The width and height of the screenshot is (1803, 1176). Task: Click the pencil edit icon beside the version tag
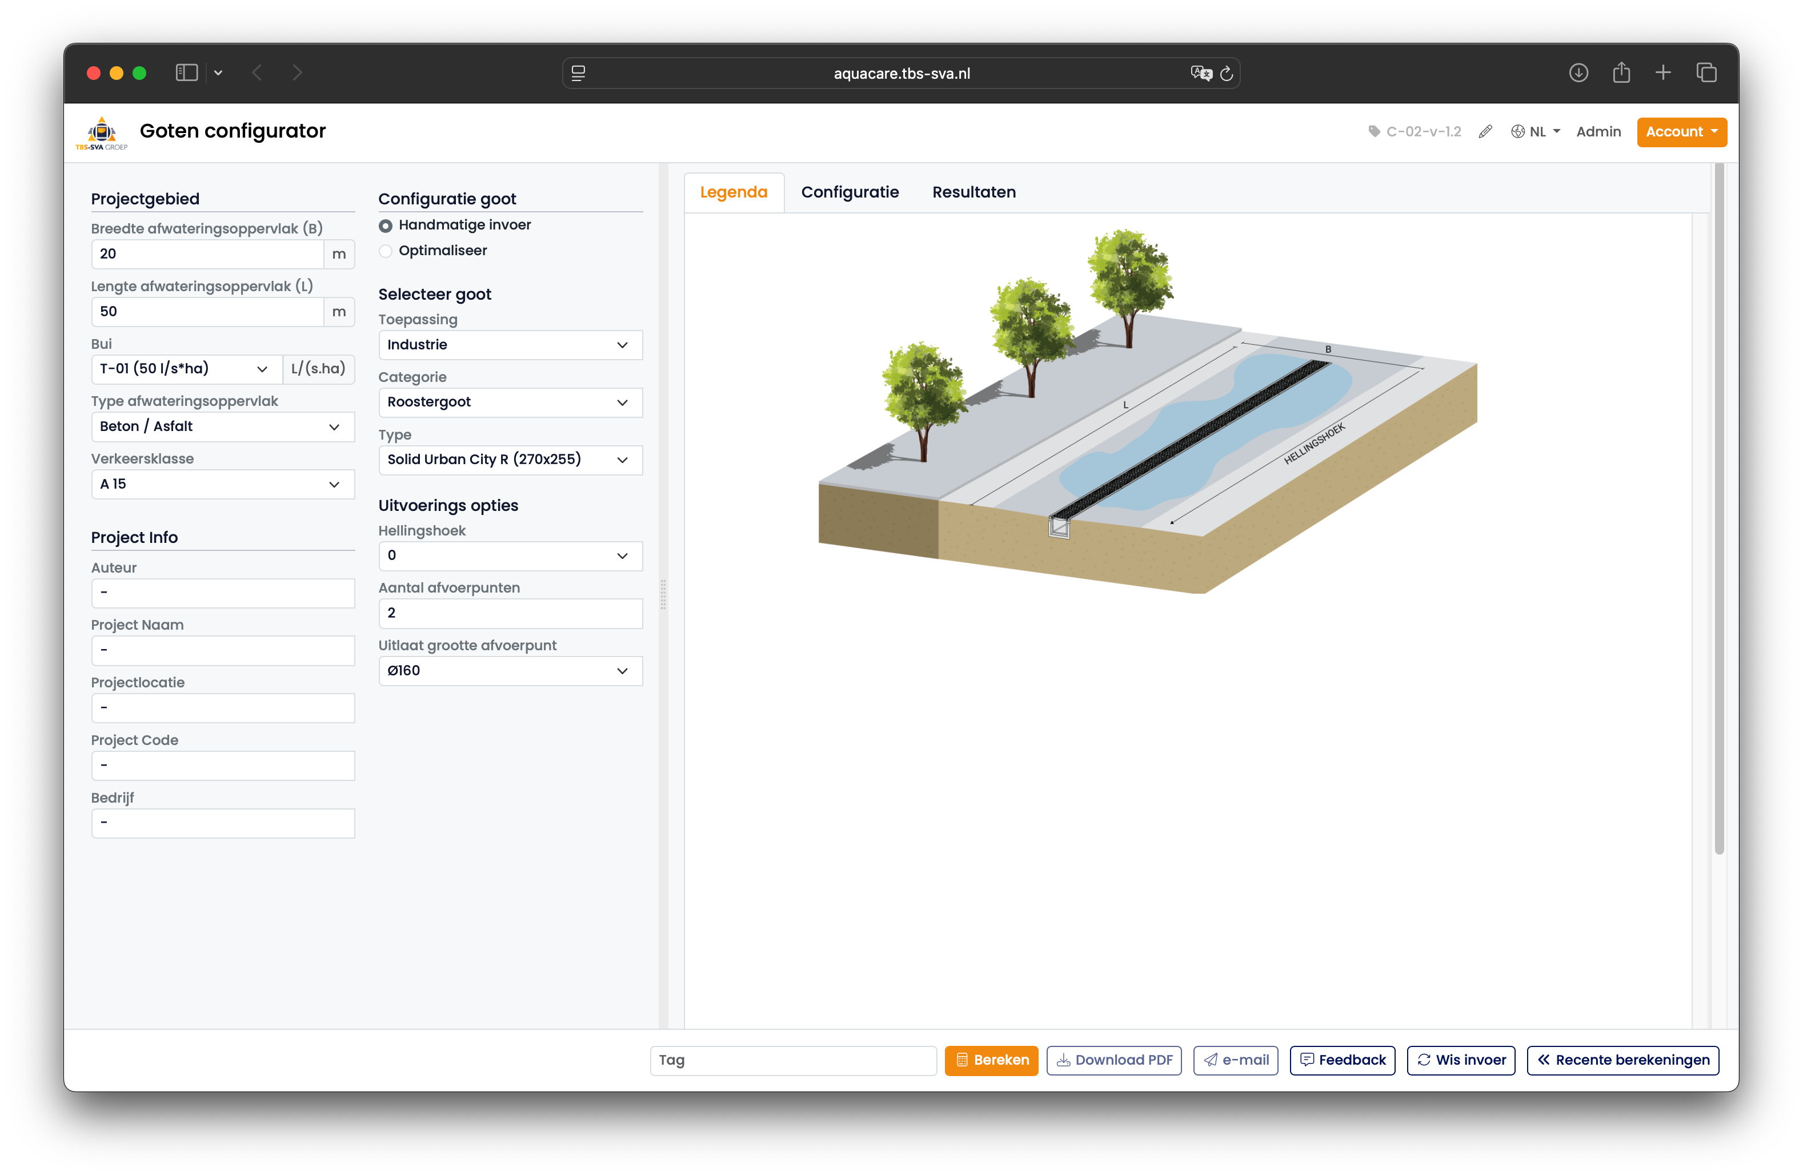(1485, 132)
